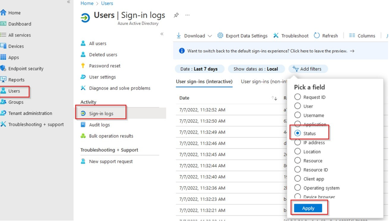Switch to User sign-ins (non-interactive) tab
Viewport: 389px width, 223px height.
(x=264, y=82)
